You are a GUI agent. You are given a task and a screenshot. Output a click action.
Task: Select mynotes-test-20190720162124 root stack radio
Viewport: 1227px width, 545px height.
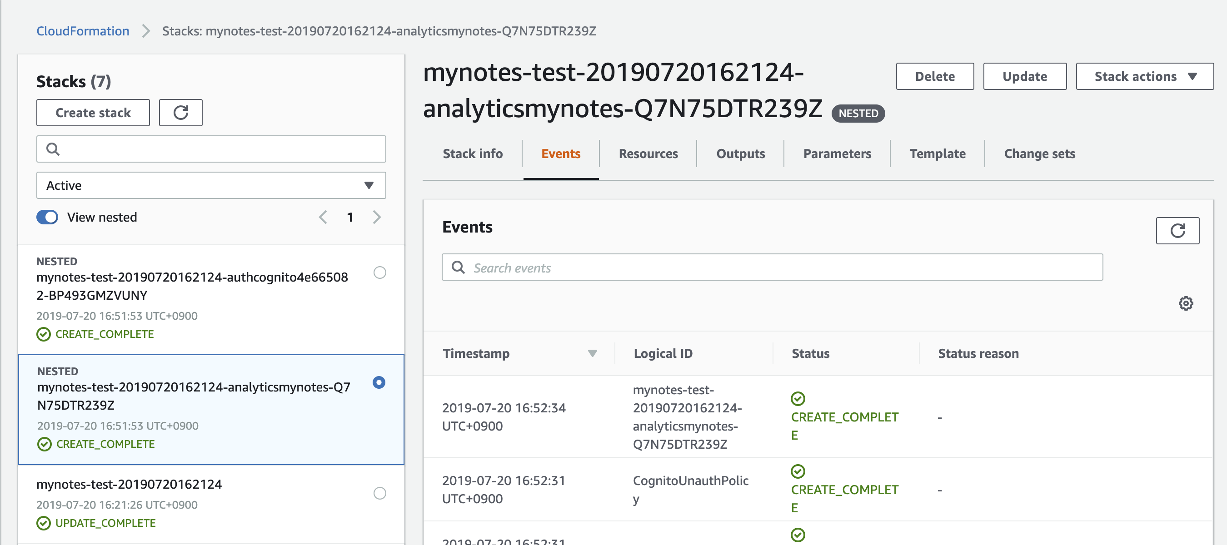pyautogui.click(x=379, y=493)
